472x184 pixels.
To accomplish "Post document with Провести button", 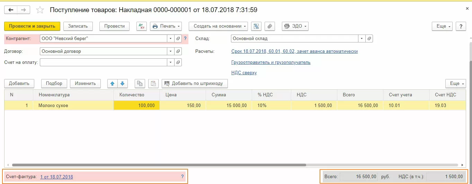I will pyautogui.click(x=115, y=26).
